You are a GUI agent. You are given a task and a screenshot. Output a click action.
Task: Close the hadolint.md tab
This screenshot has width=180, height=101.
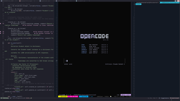54,1
